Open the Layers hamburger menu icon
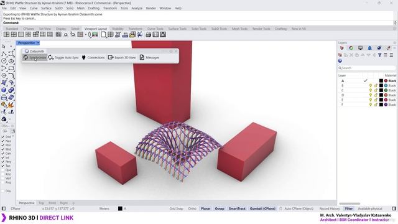The width and height of the screenshot is (398, 224). click(x=391, y=55)
